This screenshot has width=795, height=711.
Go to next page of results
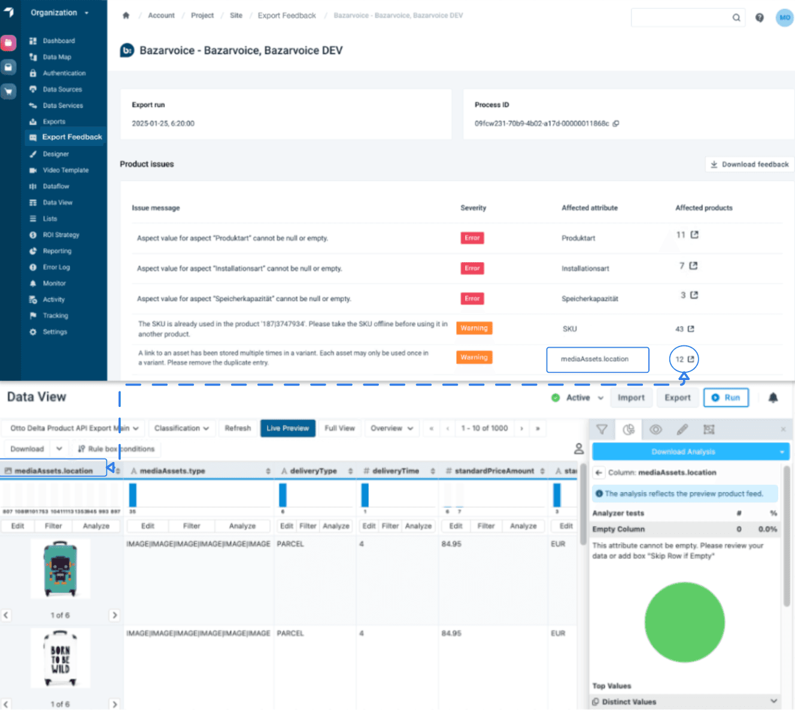[521, 429]
